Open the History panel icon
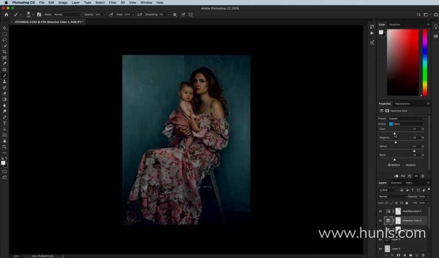This screenshot has height=258, width=439. coord(372,27)
